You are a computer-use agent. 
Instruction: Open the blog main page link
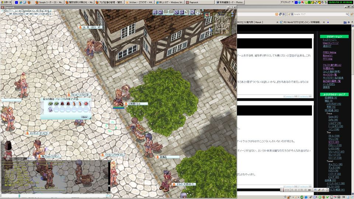pyautogui.click(x=330, y=43)
